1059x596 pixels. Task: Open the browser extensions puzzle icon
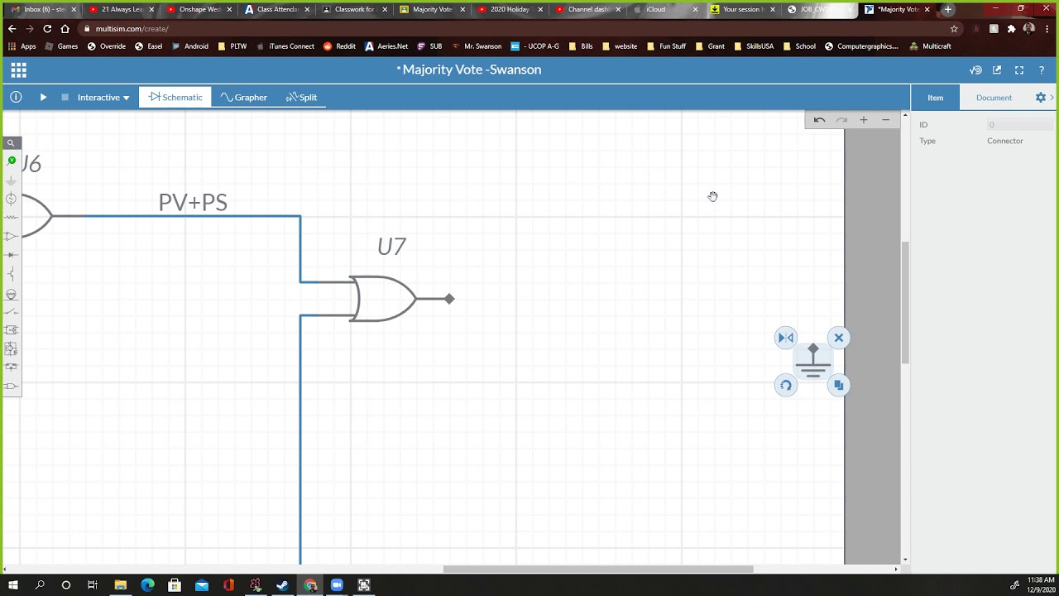pos(1011,28)
